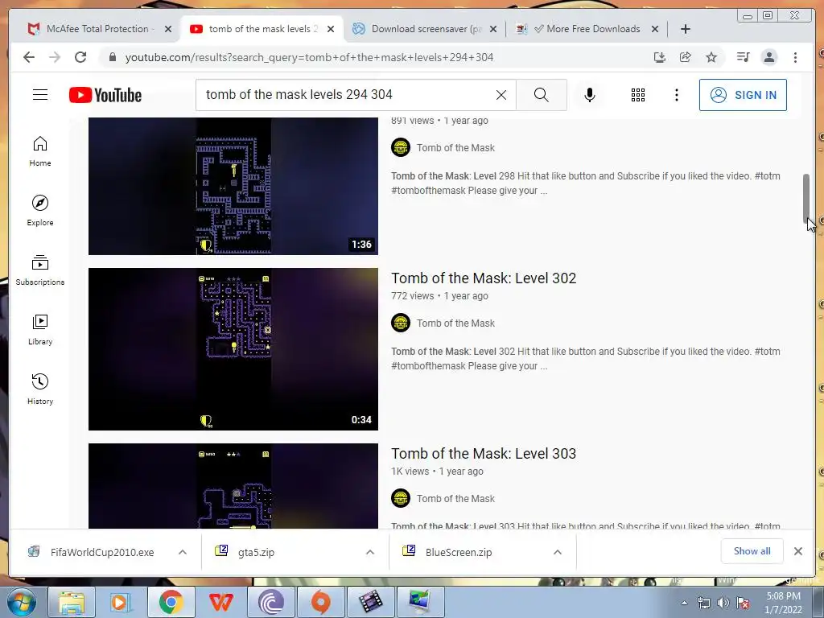Open YouTube settings three-dot menu
The height and width of the screenshot is (618, 824).
click(676, 95)
